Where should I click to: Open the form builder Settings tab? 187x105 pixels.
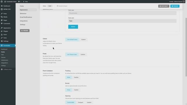22,24
